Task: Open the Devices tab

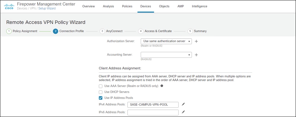Action: tap(145, 6)
